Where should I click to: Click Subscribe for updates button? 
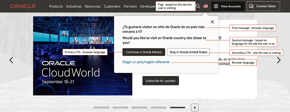pyautogui.click(x=161, y=81)
